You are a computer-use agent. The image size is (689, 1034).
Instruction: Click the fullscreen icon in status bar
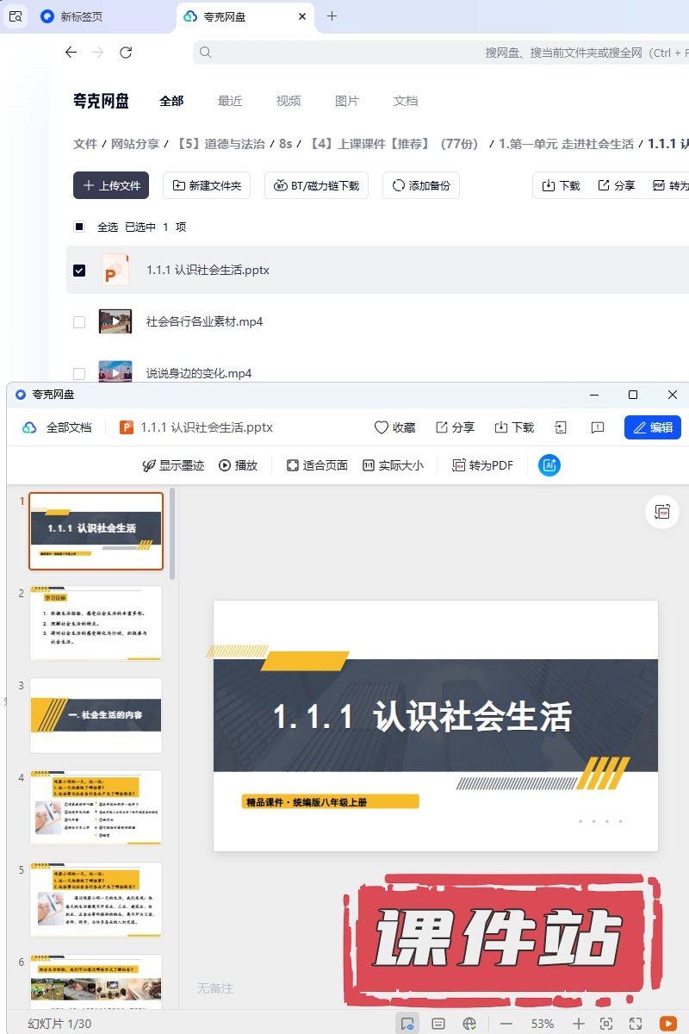tap(636, 1023)
